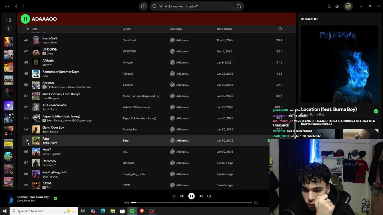Select the track Remember Summer Days
This screenshot has width=383, height=215.
tap(61, 72)
